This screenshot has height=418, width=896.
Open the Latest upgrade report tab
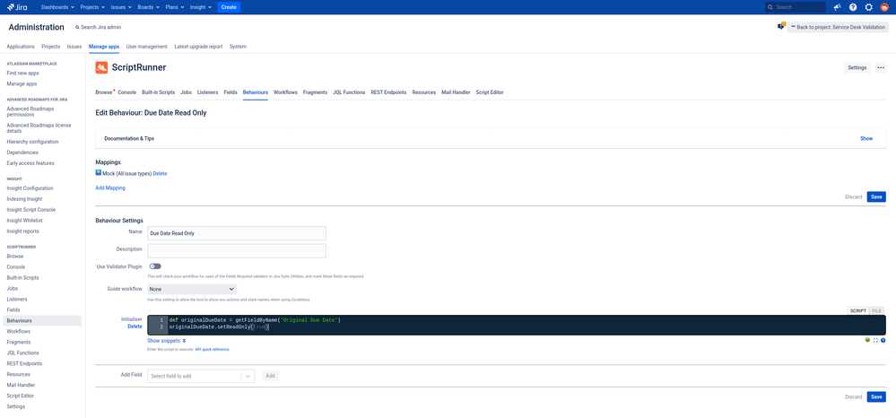pos(198,47)
